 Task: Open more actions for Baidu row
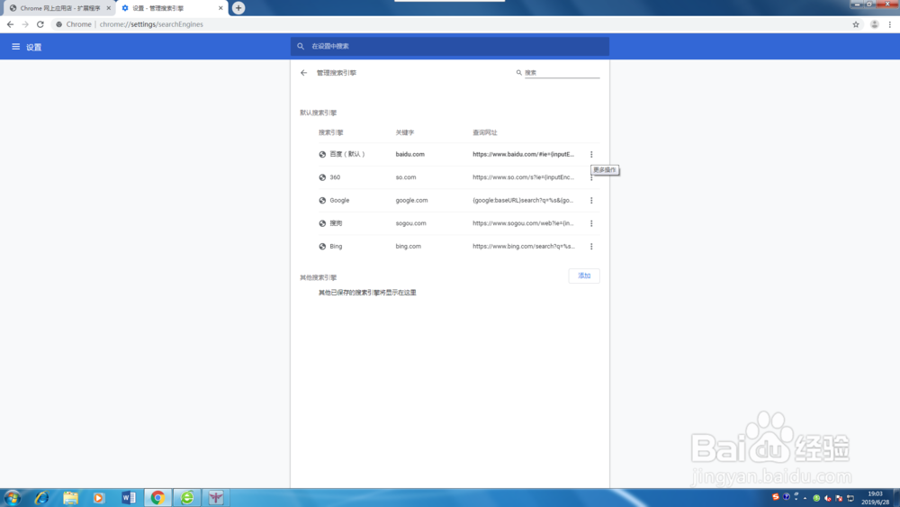pos(591,155)
